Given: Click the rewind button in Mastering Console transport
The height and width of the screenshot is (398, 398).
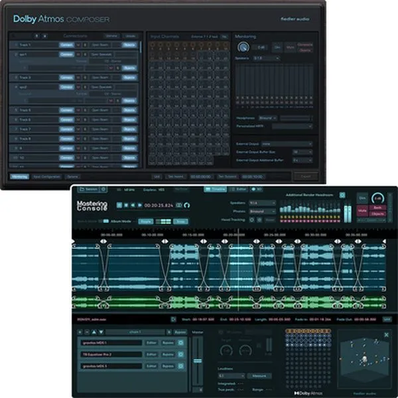Looking at the screenshot, I should coord(133,205).
